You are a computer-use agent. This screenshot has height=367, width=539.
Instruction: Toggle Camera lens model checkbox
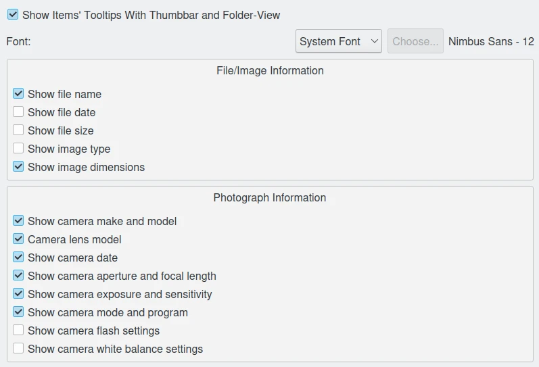pyautogui.click(x=18, y=239)
